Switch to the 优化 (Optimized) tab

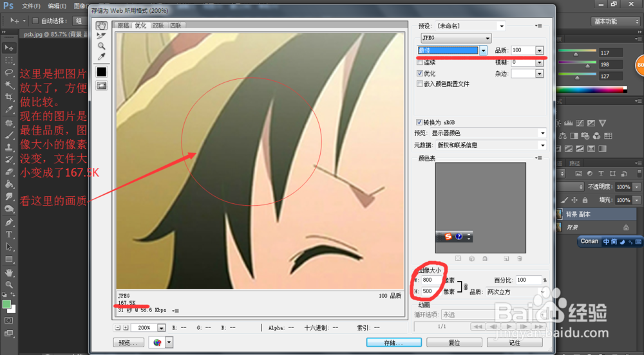[x=140, y=26]
